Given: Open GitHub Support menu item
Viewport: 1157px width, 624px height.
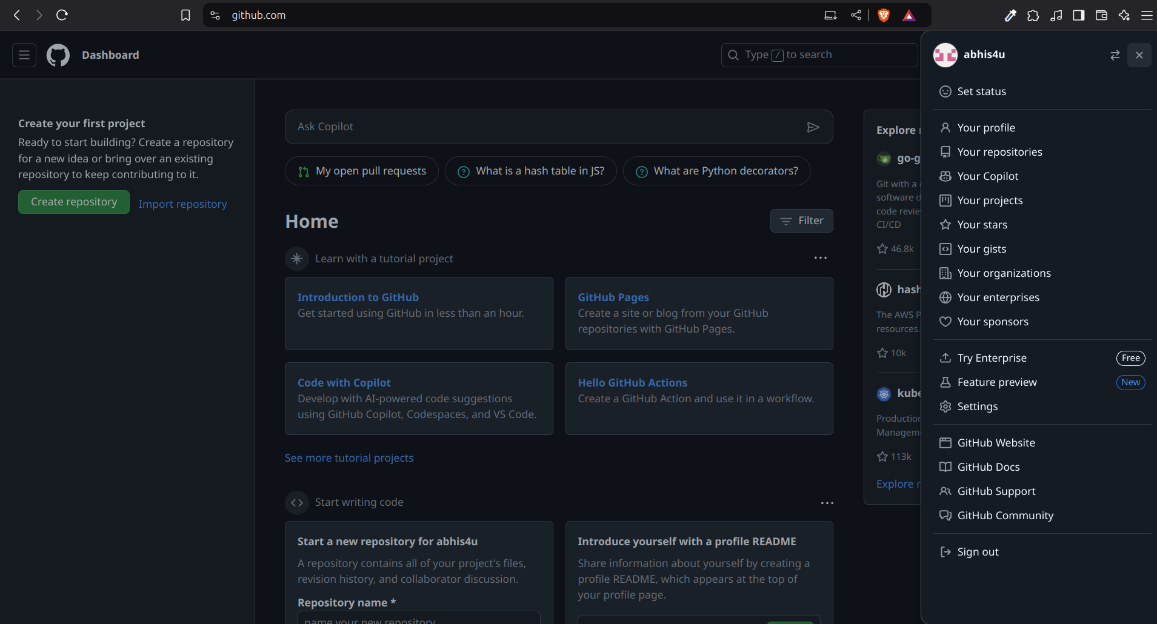Looking at the screenshot, I should point(1042,491).
